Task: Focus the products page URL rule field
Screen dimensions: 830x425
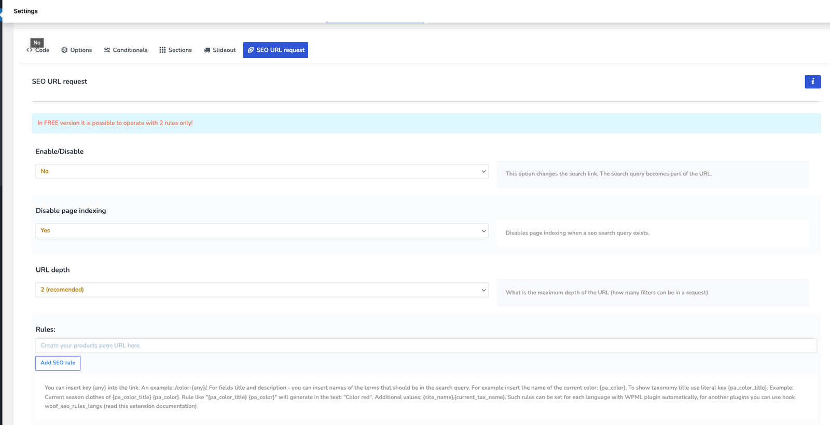Action: [425, 346]
